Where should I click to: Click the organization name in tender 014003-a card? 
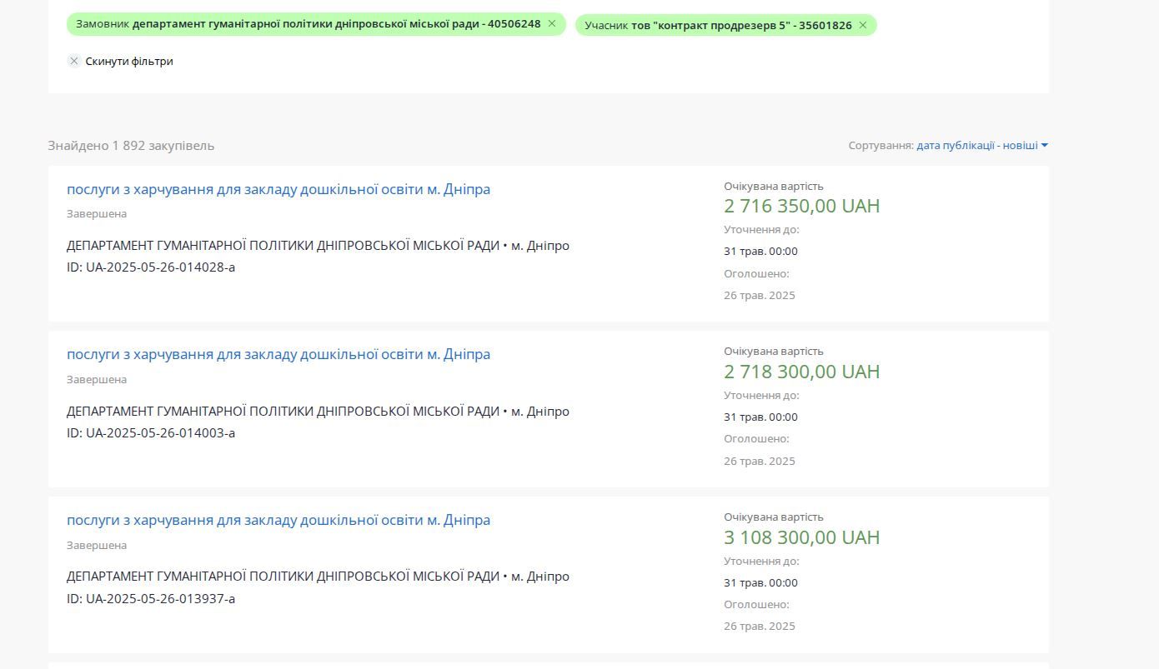[x=283, y=412]
